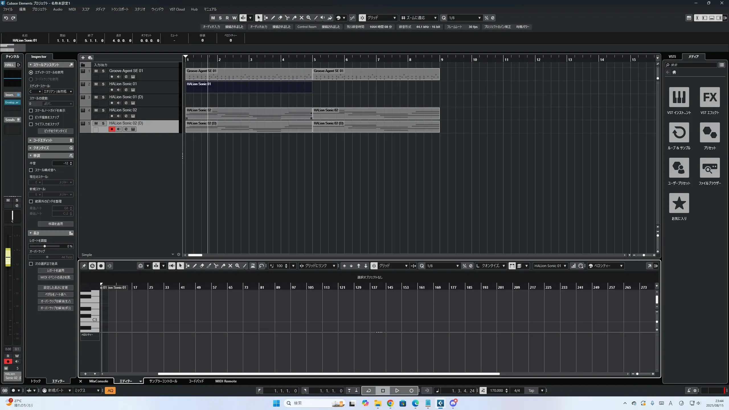This screenshot has width=729, height=410.
Task: Open Loops & Samples media tile
Action: pyautogui.click(x=679, y=132)
